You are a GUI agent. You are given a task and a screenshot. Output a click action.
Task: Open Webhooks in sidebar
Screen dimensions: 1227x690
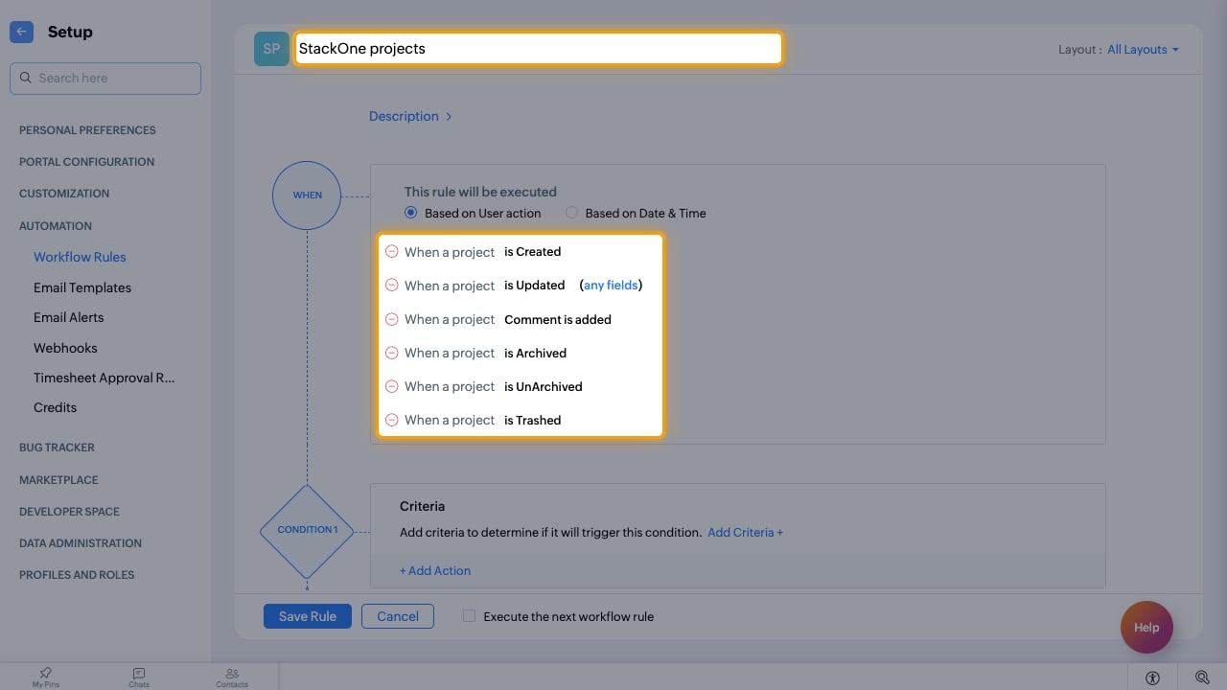pos(65,348)
